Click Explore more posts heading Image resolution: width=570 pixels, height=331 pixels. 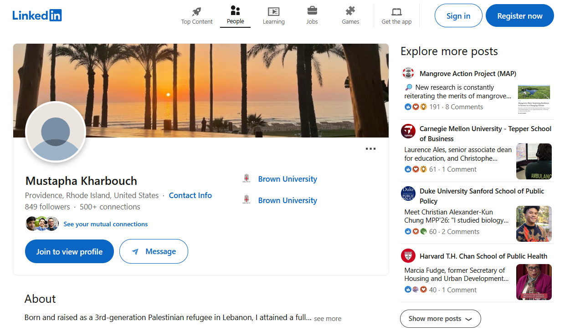(x=449, y=51)
